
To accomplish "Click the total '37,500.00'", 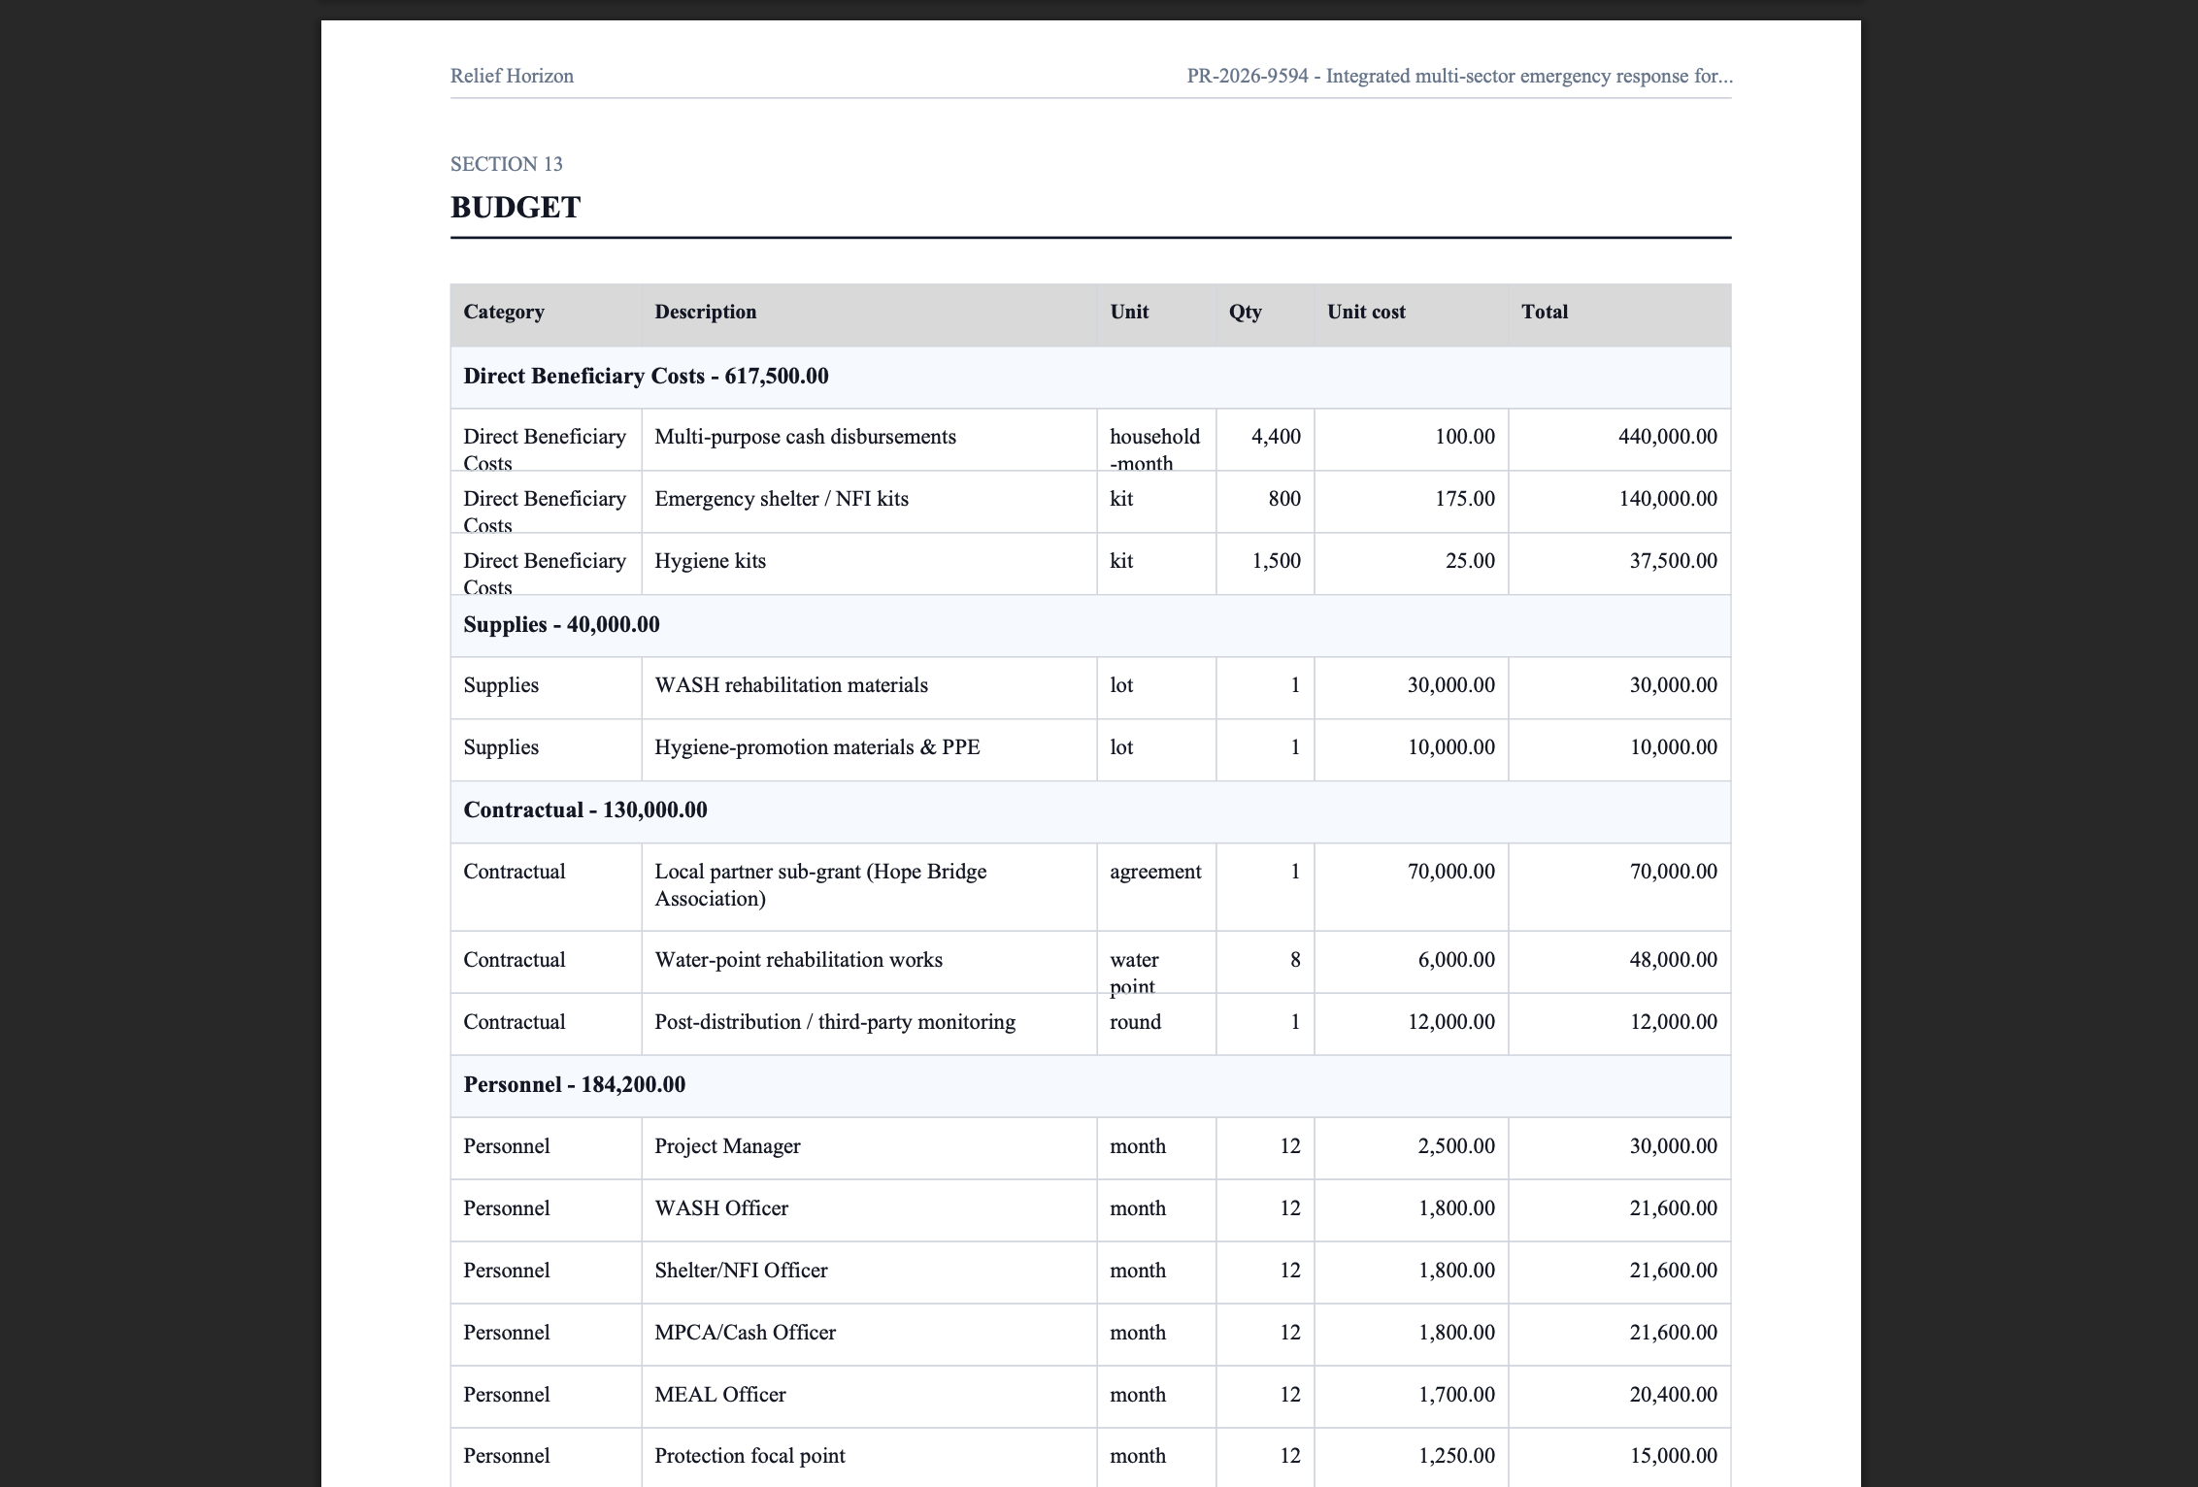I will [x=1673, y=561].
